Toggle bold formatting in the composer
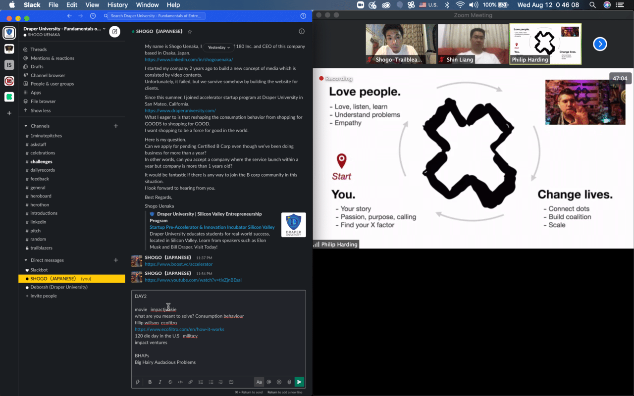Viewport: 634px width, 396px height. tap(150, 382)
